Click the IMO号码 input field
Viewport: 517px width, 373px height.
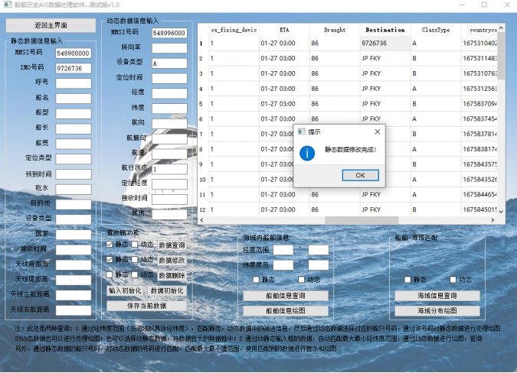[74, 68]
